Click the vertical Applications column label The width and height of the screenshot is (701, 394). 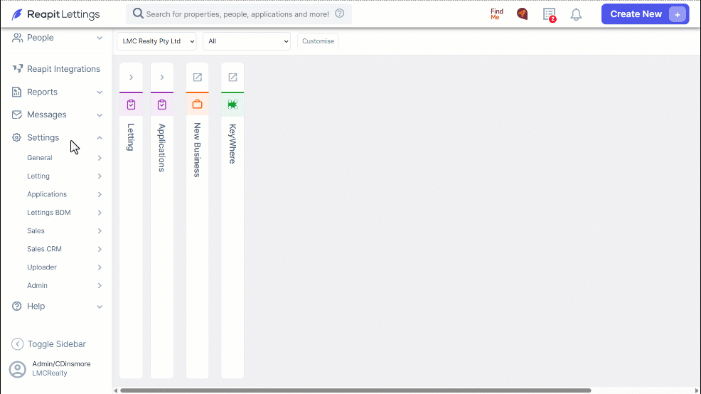[162, 148]
